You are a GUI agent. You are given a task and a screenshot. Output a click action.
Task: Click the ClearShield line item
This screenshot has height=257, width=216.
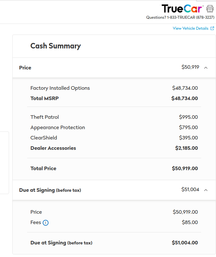[44, 138]
